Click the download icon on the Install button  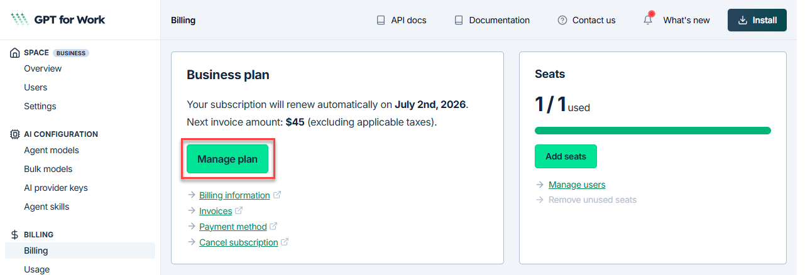[743, 20]
